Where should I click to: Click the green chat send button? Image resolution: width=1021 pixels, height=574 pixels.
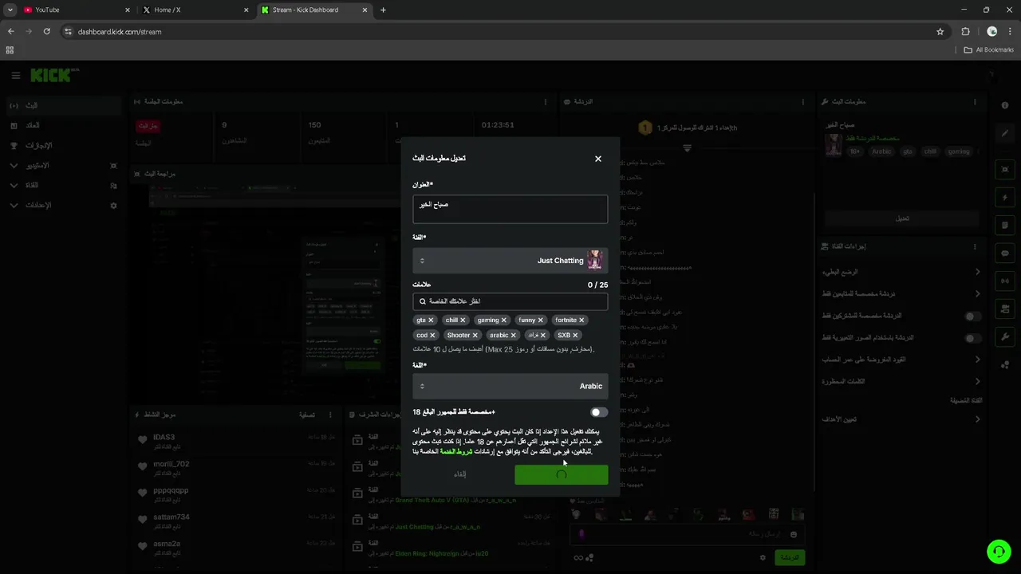(790, 557)
